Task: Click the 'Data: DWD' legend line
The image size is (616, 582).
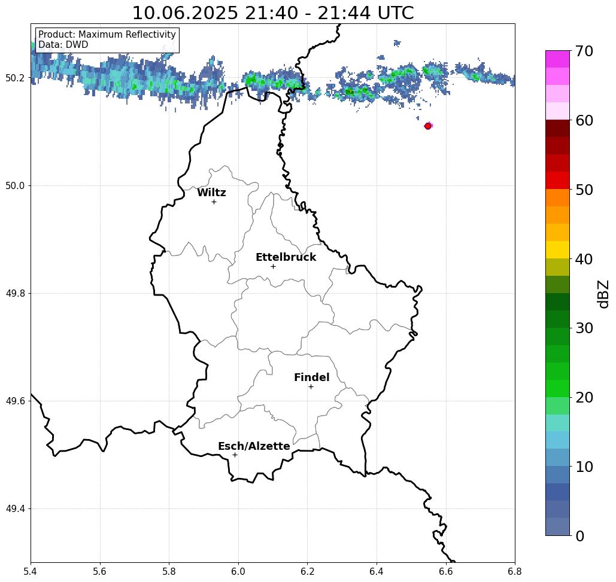Action: (63, 45)
